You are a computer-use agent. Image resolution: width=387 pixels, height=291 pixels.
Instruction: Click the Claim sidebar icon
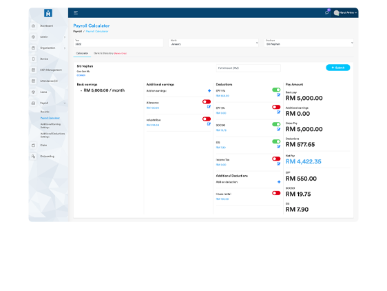tap(33, 145)
